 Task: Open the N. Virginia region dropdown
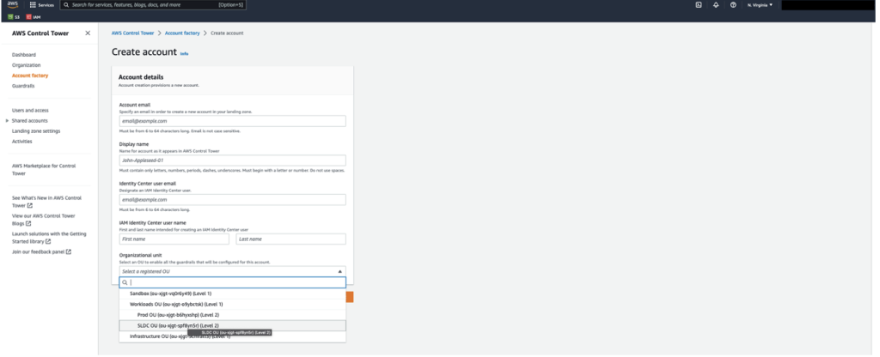coord(760,5)
